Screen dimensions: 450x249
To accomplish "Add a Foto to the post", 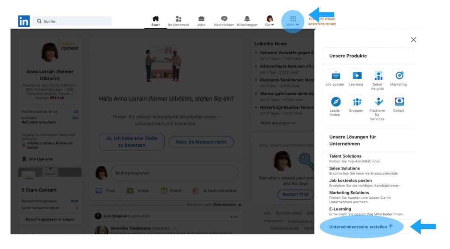I will (105, 190).
